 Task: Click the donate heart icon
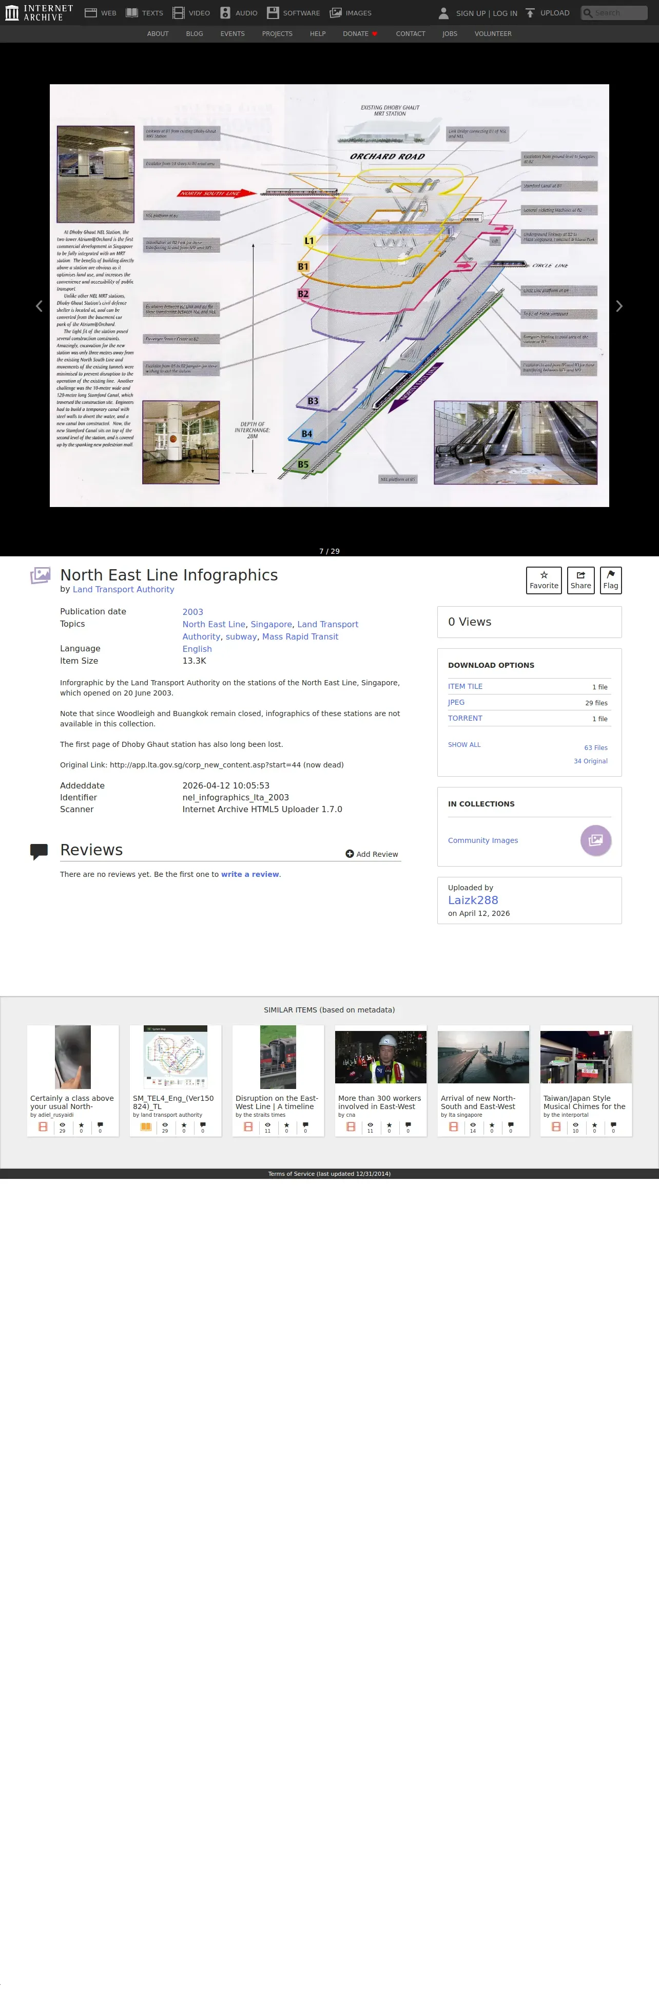tap(375, 34)
